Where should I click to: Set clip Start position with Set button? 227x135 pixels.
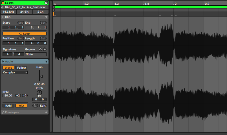click(20, 23)
